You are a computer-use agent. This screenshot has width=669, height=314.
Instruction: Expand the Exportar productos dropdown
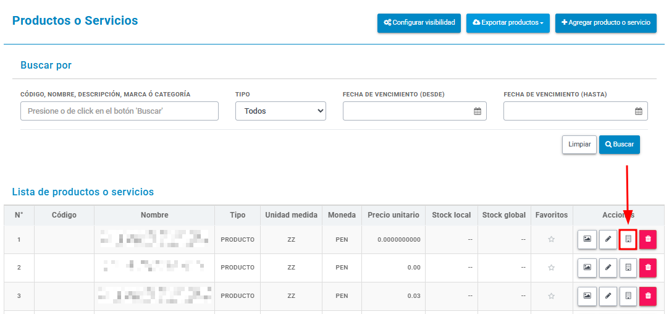(508, 23)
